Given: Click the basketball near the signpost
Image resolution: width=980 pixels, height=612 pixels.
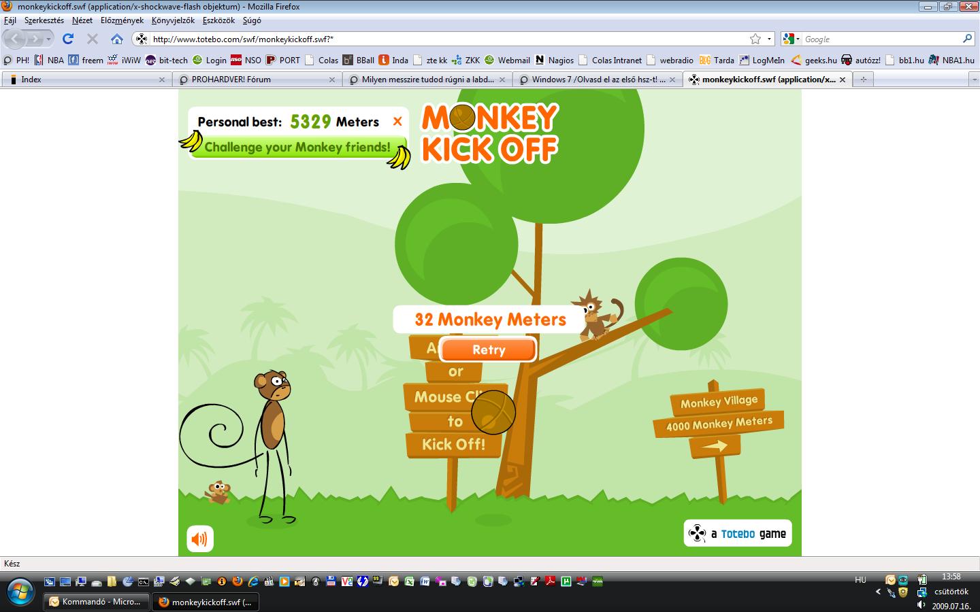Looking at the screenshot, I should tap(493, 412).
